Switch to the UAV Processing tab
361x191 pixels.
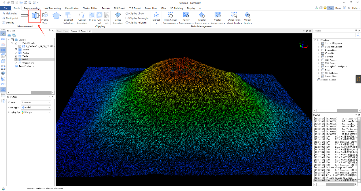click(x=52, y=8)
